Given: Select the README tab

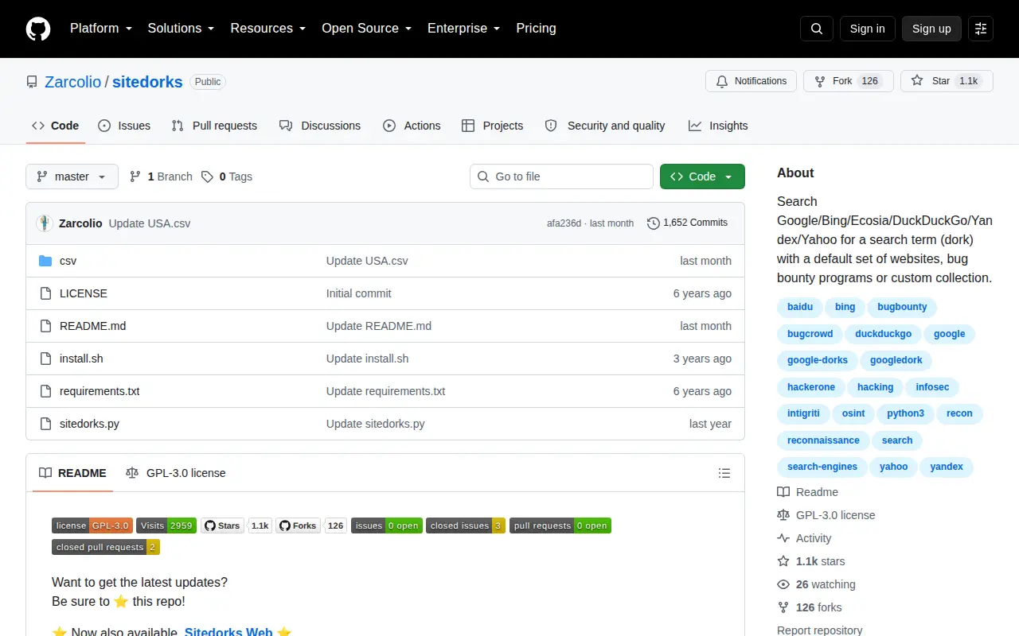Looking at the screenshot, I should (72, 473).
